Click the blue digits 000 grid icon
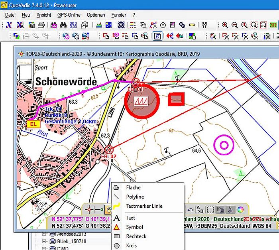This screenshot has height=250, width=279. point(73,25)
